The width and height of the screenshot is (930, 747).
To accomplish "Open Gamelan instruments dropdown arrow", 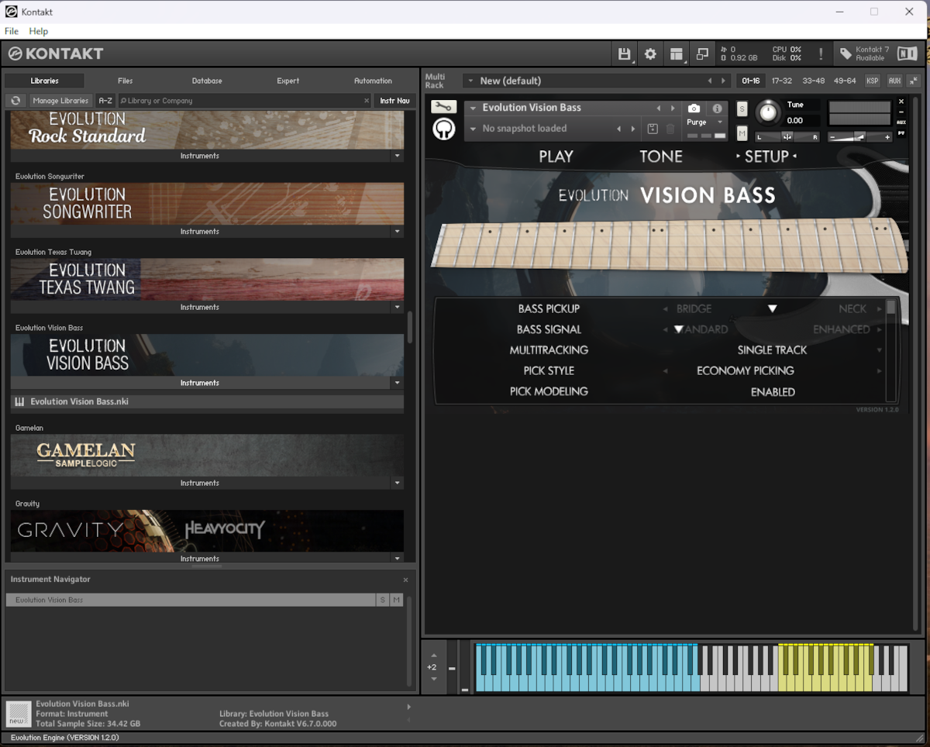I will tap(398, 484).
